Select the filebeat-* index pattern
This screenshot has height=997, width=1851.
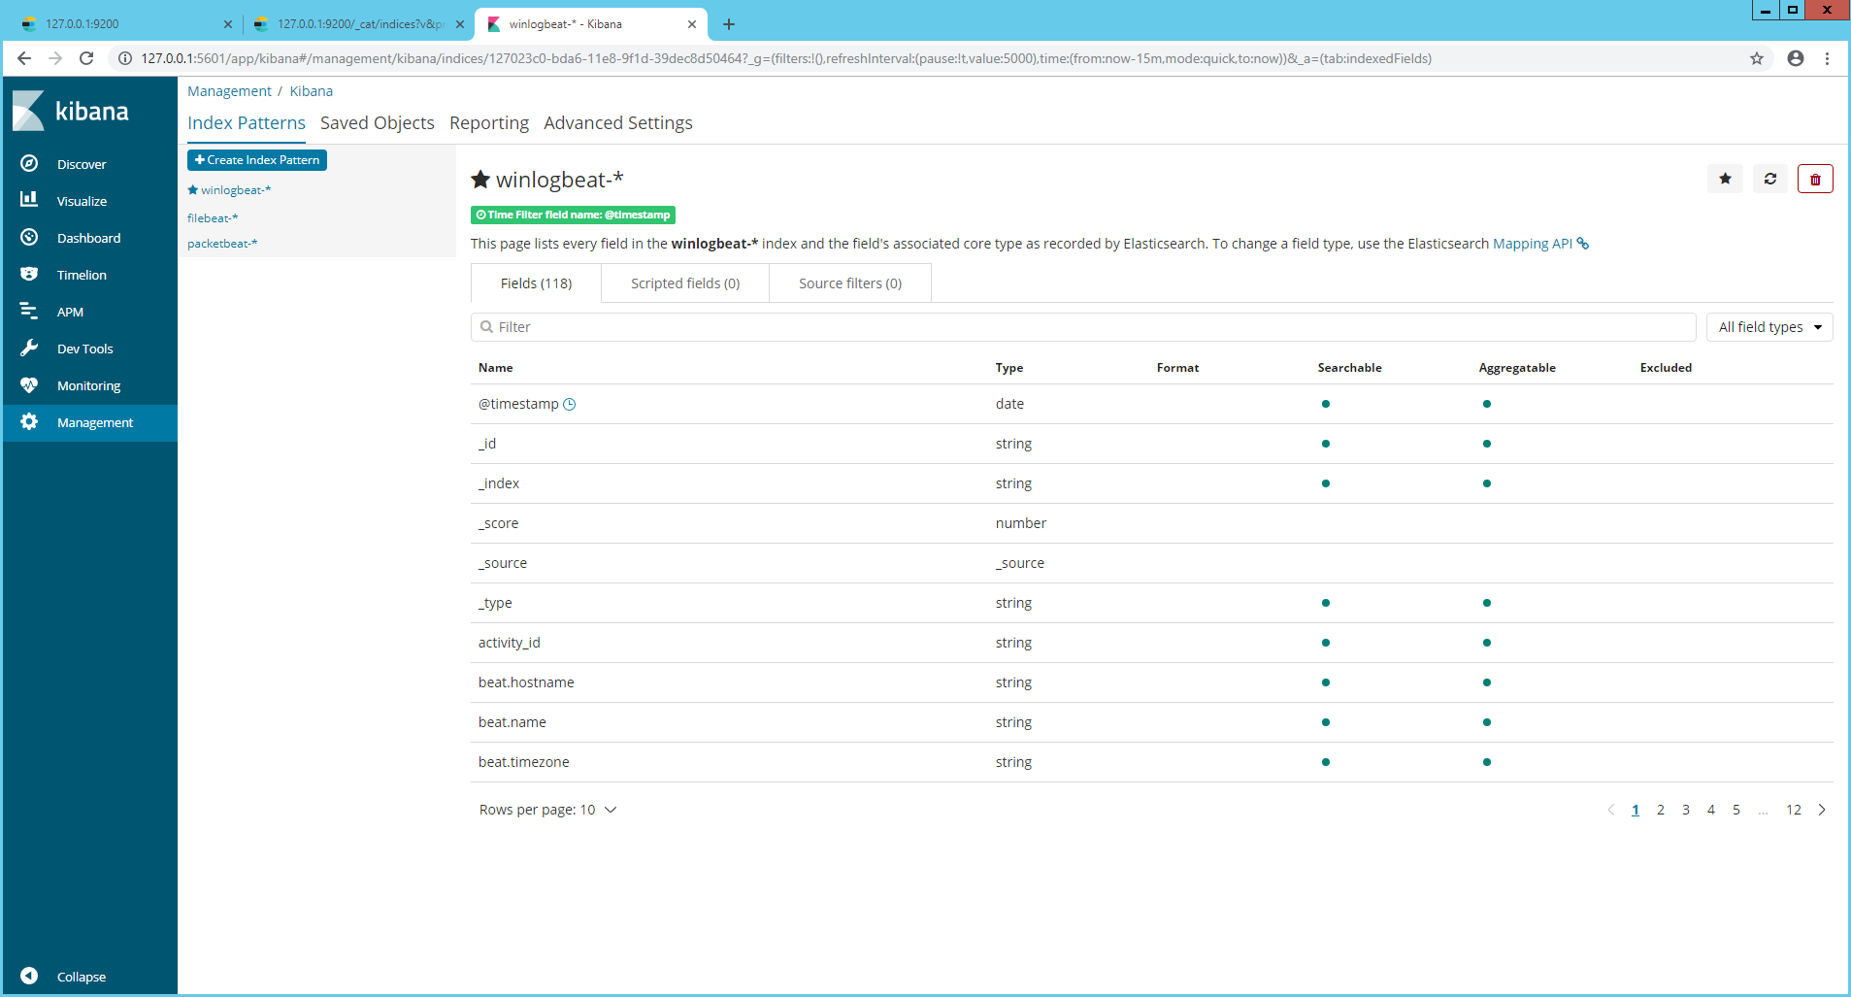click(213, 218)
